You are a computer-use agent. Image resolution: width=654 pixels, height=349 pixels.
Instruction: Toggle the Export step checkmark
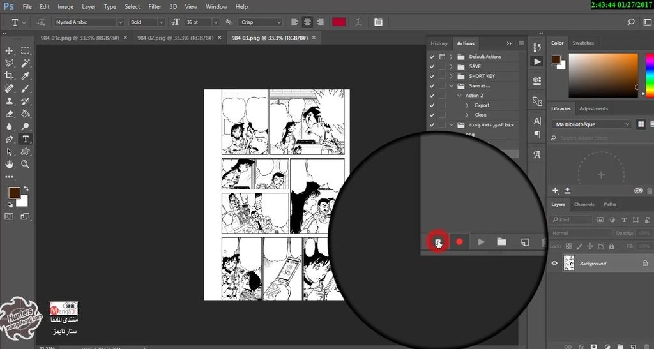(432, 105)
